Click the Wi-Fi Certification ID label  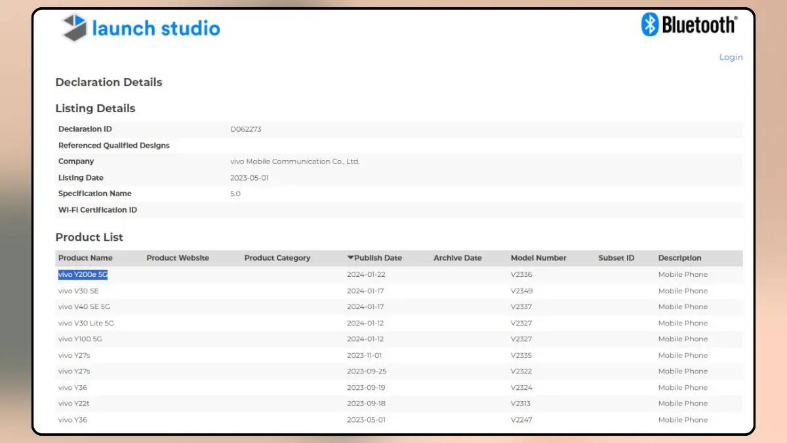pos(98,210)
